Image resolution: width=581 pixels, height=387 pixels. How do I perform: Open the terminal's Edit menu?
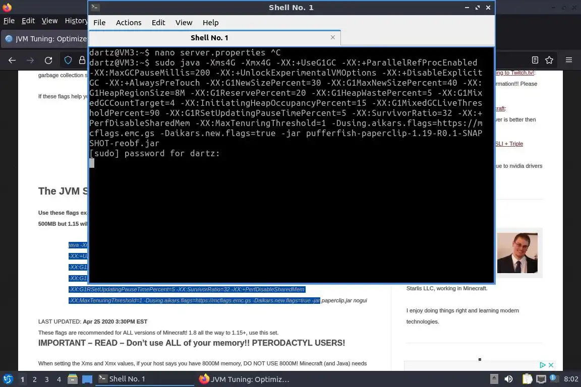coord(158,23)
